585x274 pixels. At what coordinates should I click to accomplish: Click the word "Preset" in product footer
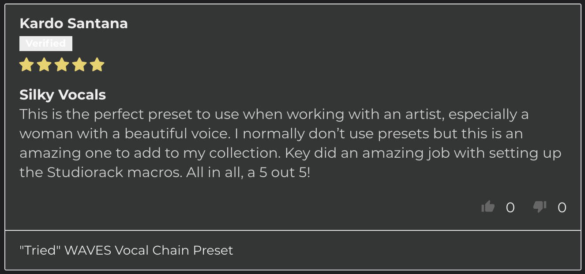[x=213, y=250]
